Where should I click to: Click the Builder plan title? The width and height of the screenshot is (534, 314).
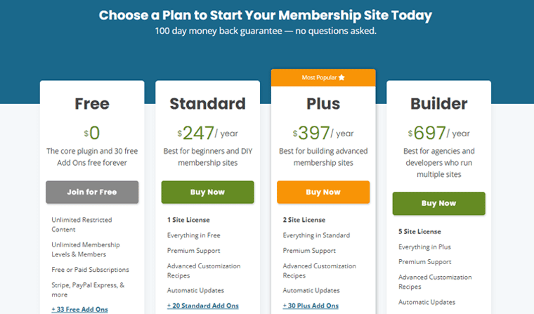coord(438,104)
